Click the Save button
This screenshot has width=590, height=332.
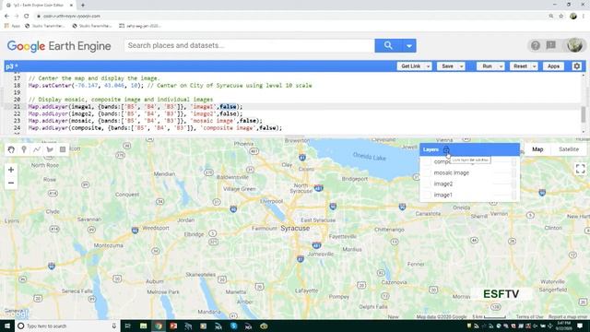coord(447,66)
